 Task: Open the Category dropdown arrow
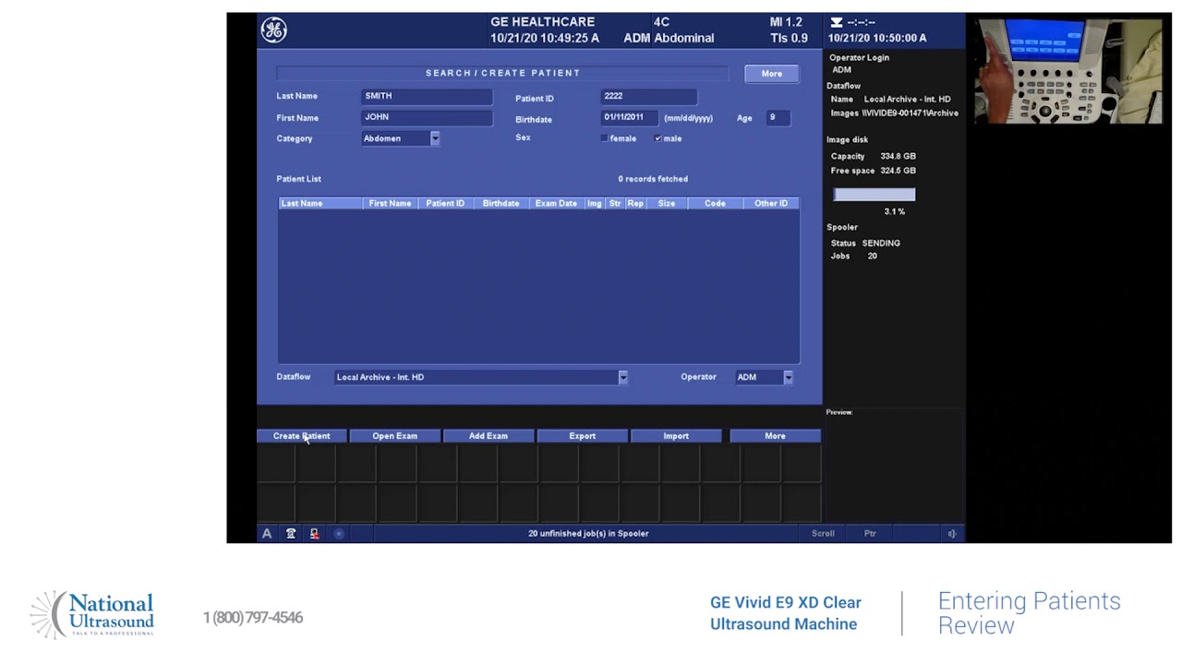[435, 138]
